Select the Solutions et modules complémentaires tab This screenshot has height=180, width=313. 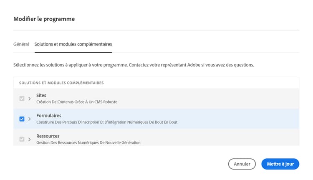[x=73, y=44]
